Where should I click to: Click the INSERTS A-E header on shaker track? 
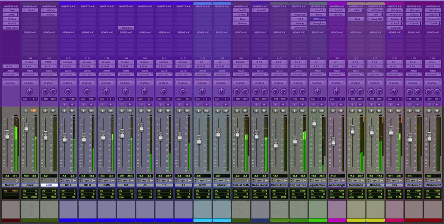[222, 6]
